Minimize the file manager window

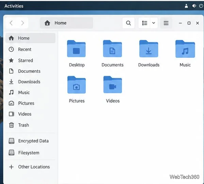180,23
